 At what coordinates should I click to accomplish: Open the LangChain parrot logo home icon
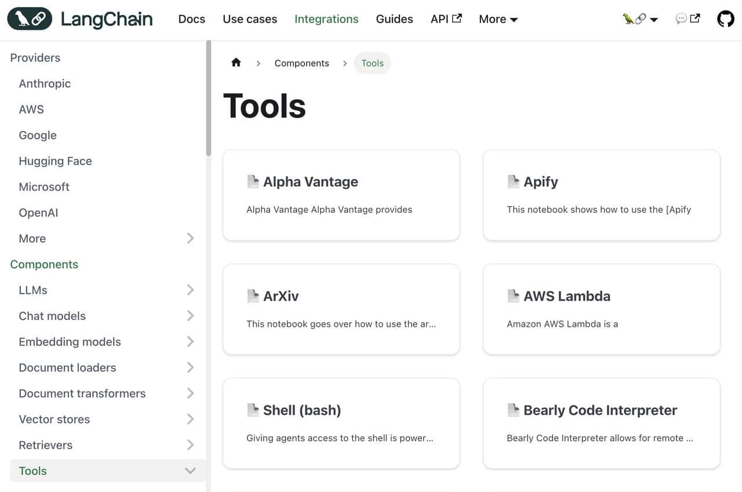pos(29,19)
